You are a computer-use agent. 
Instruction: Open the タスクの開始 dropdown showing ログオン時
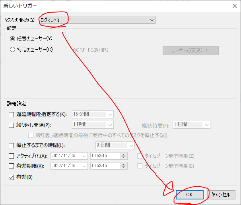click(x=97, y=20)
